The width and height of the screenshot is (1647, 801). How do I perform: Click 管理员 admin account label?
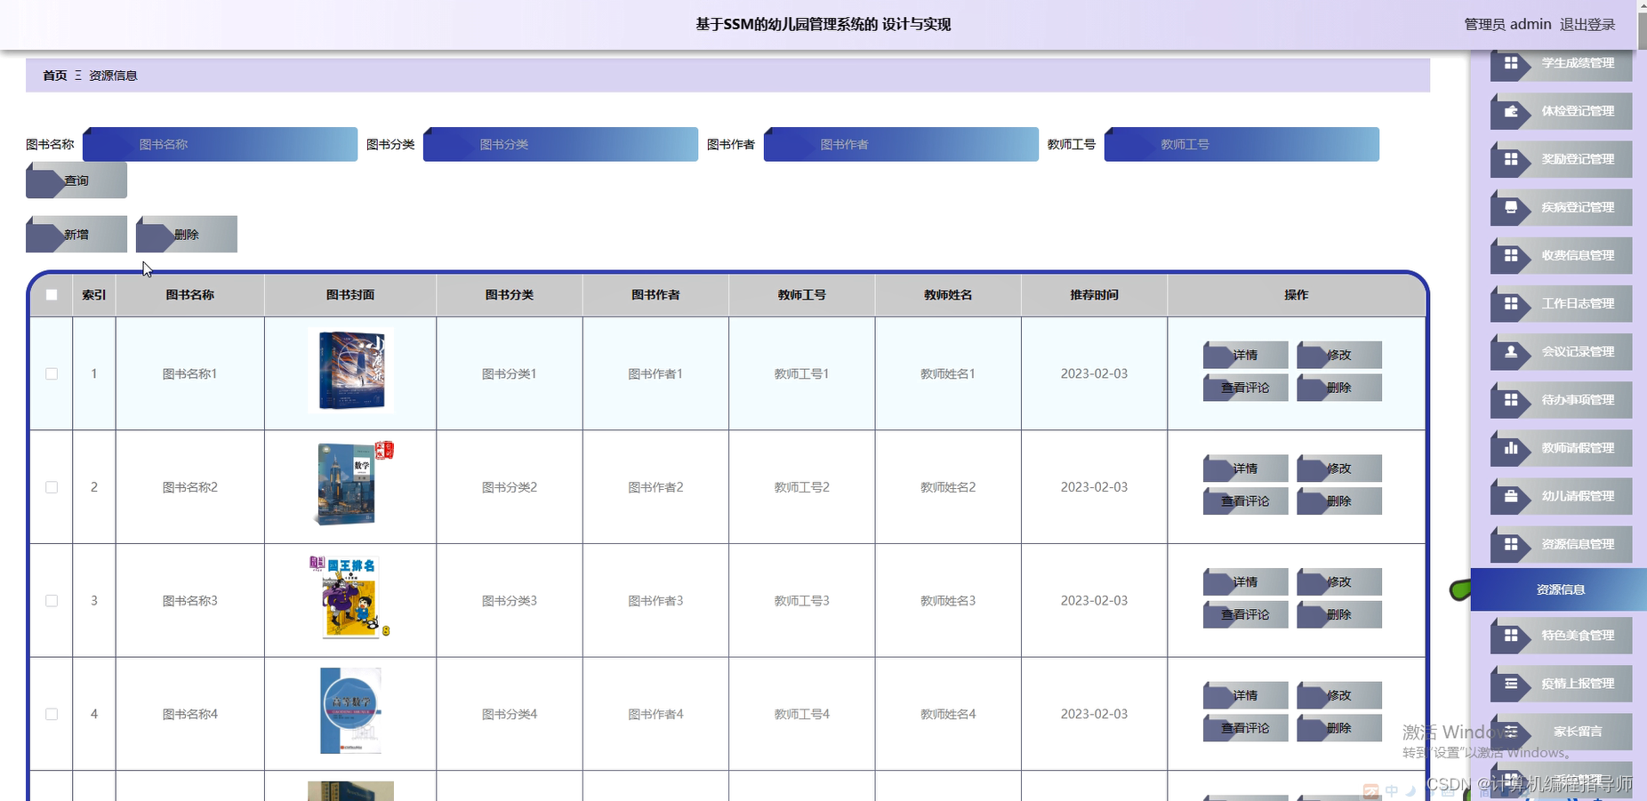pyautogui.click(x=1507, y=25)
